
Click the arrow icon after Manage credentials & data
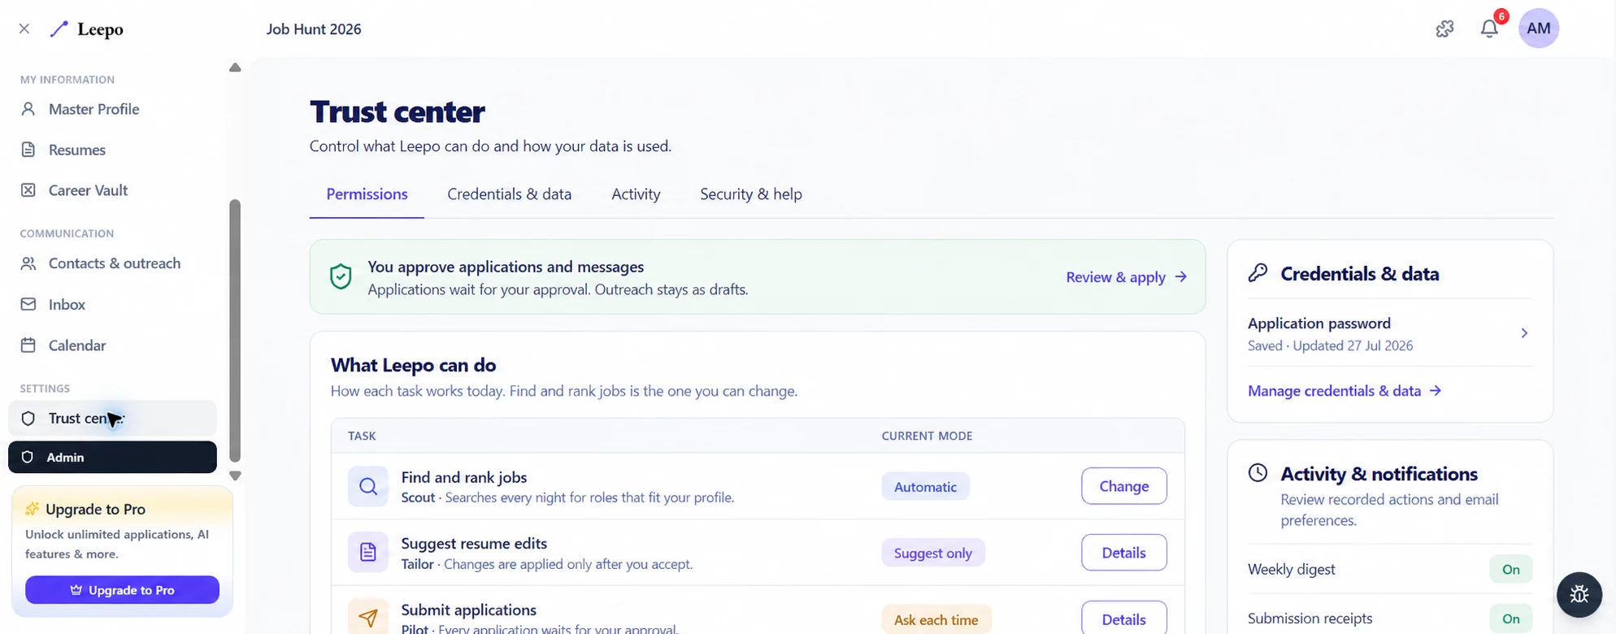(x=1436, y=391)
